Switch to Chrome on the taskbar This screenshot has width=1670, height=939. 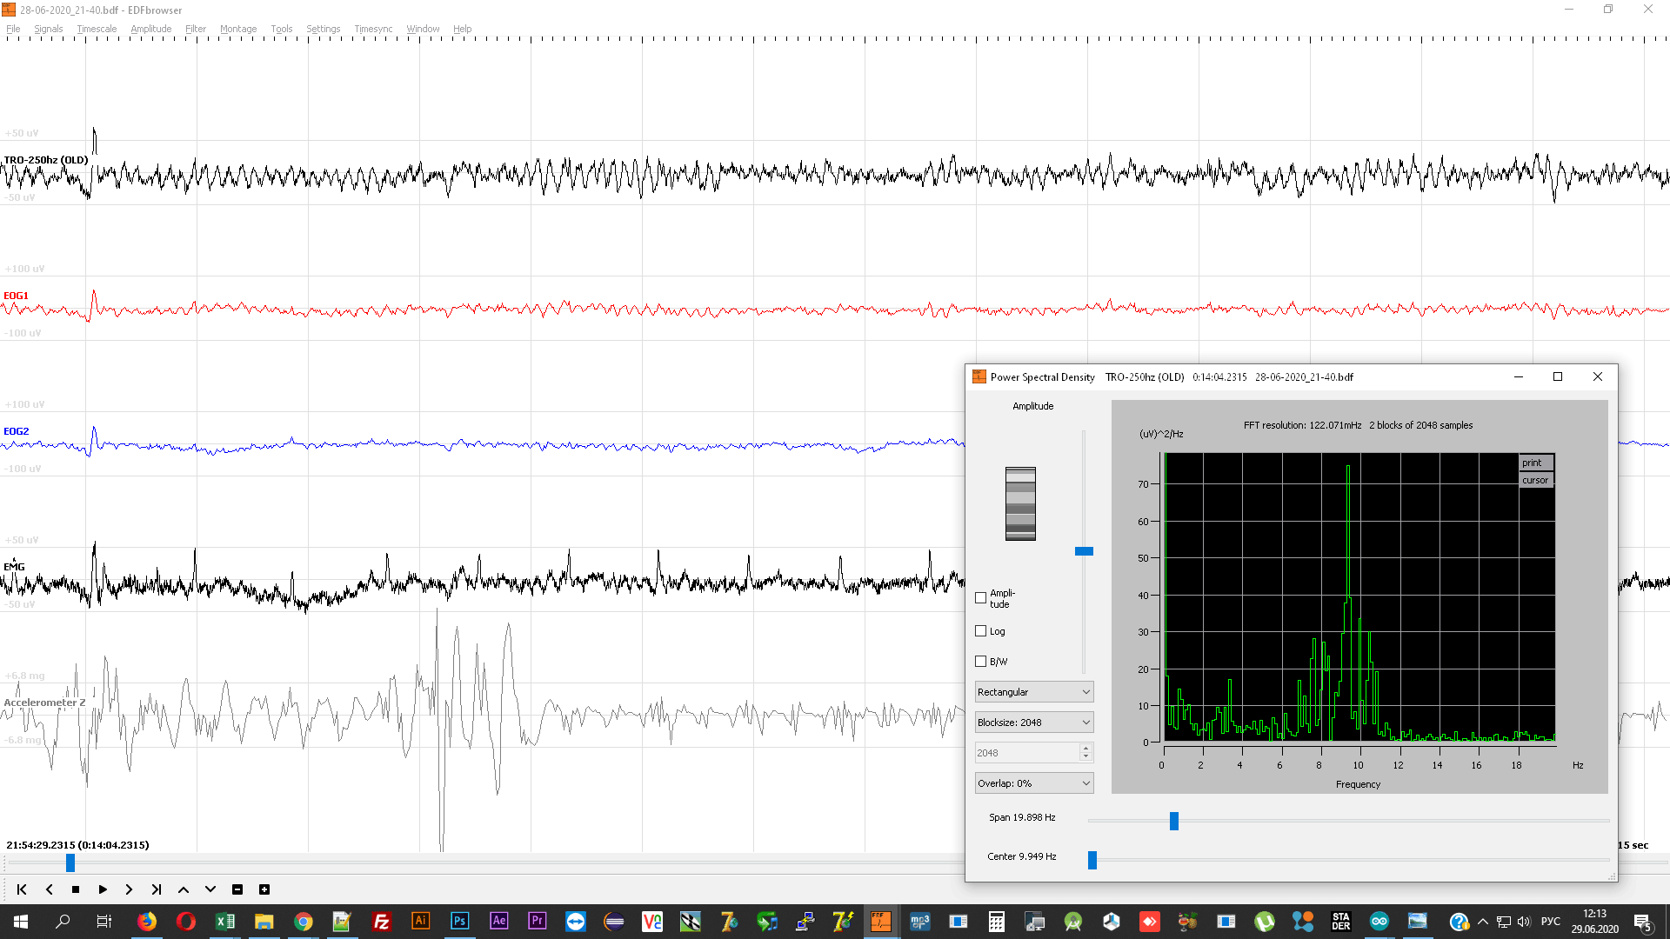coord(304,922)
